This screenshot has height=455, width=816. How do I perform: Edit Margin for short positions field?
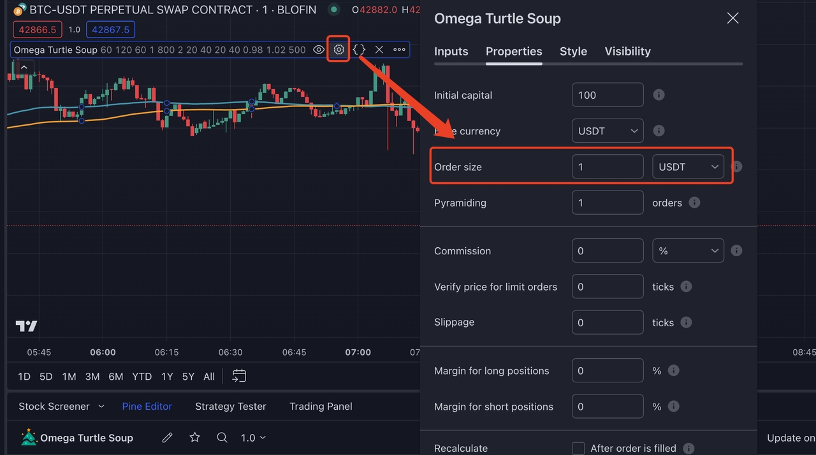click(x=608, y=407)
